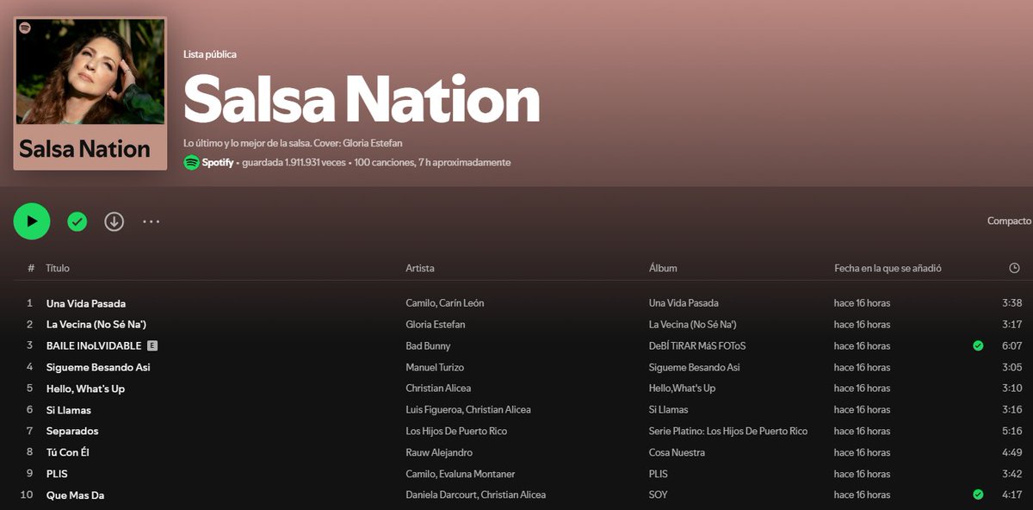This screenshot has height=510, width=1033.
Task: Toggle the green saved-to-library checkmark
Action: pyautogui.click(x=77, y=221)
